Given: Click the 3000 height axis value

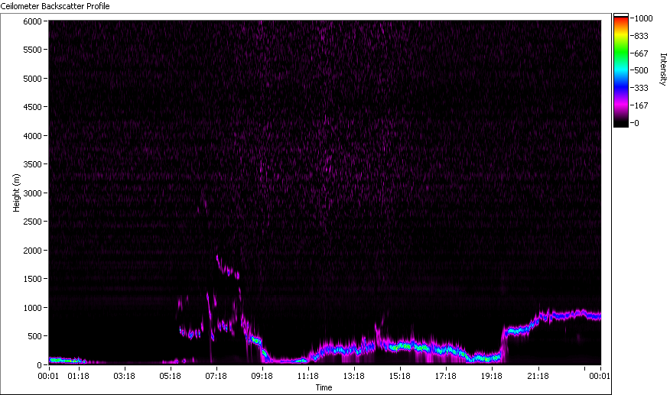Looking at the screenshot, I should click(32, 193).
